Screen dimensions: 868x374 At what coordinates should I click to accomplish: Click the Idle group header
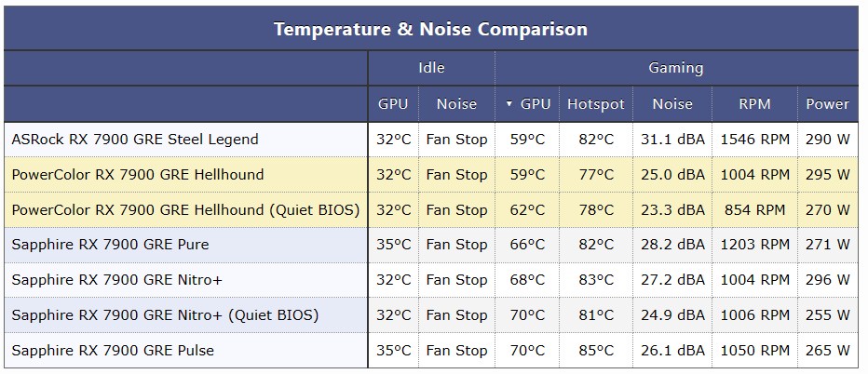[x=431, y=68]
